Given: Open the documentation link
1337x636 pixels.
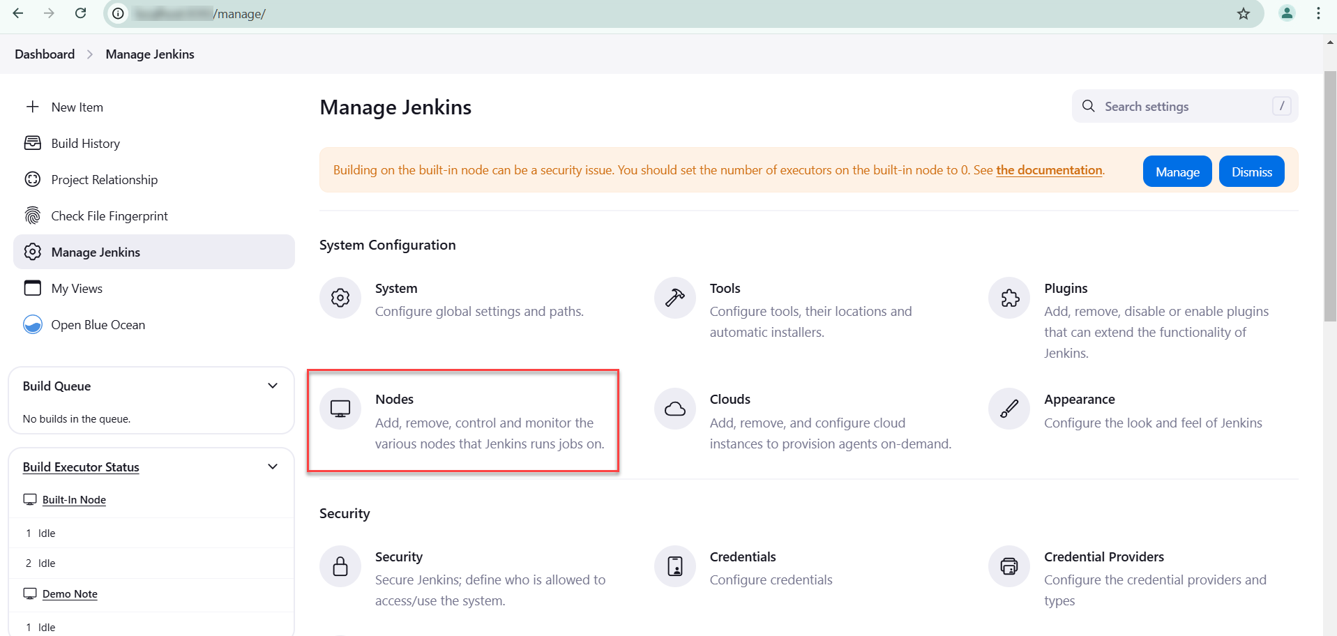Looking at the screenshot, I should point(1049,170).
